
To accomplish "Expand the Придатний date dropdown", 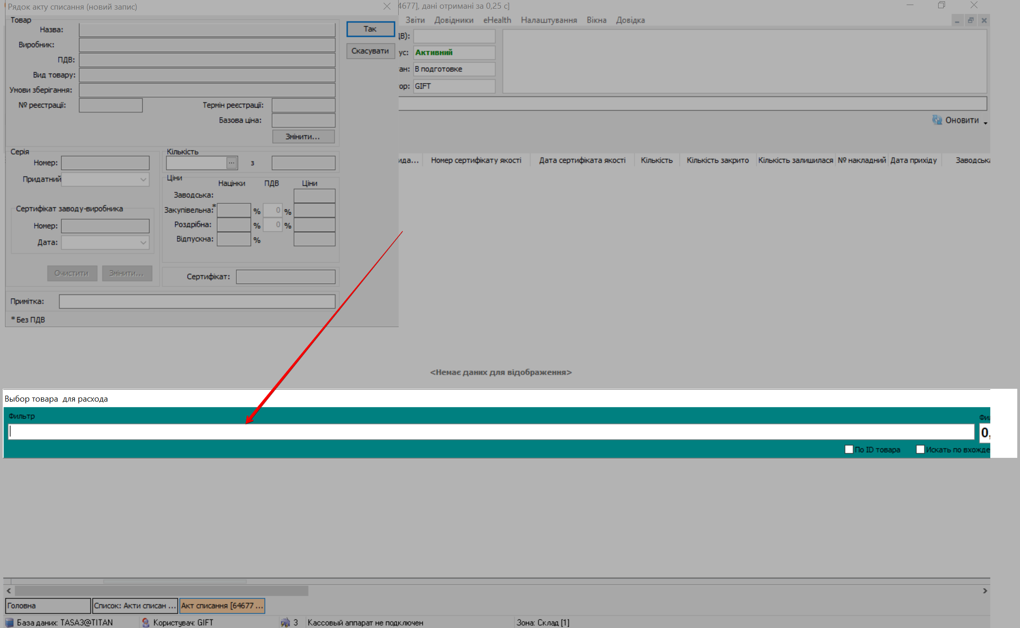I will click(x=143, y=179).
